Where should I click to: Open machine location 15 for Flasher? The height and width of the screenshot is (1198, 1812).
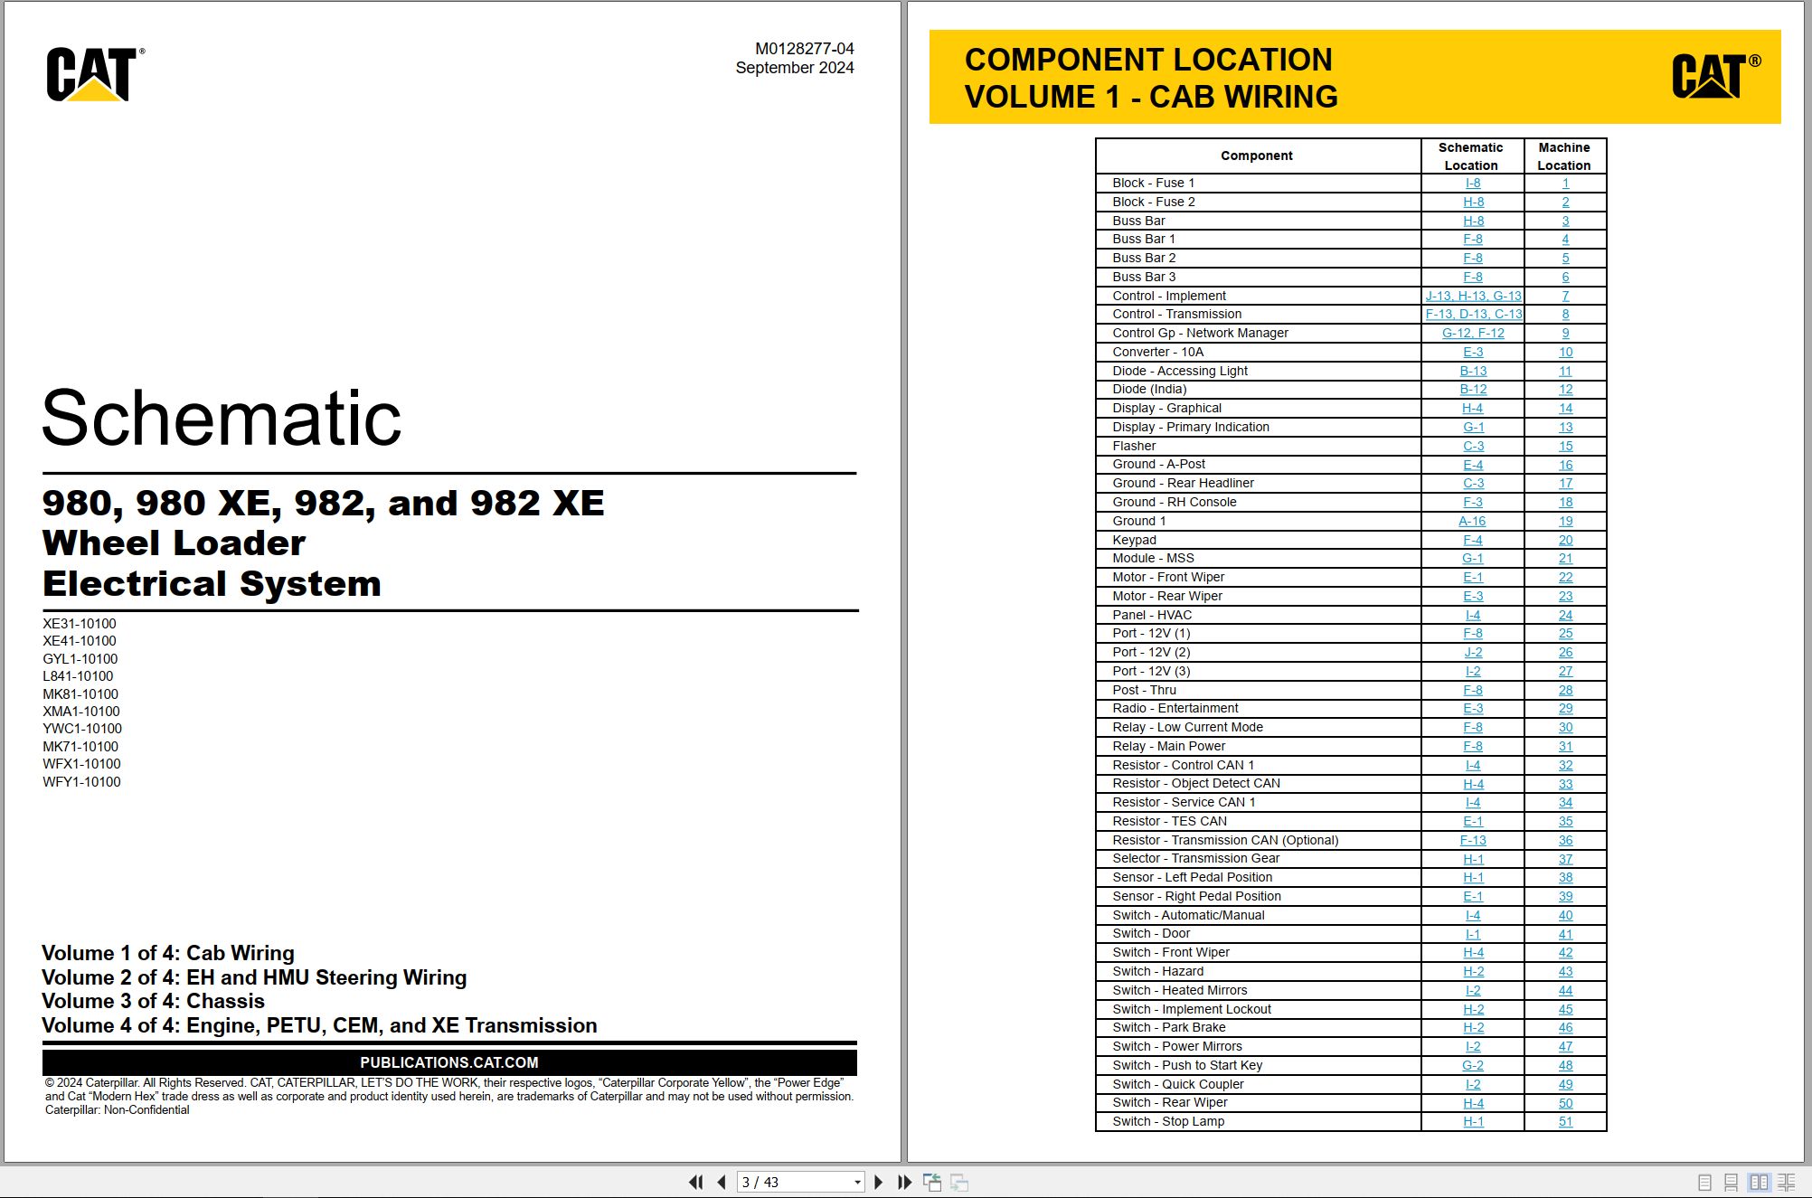pos(1565,446)
